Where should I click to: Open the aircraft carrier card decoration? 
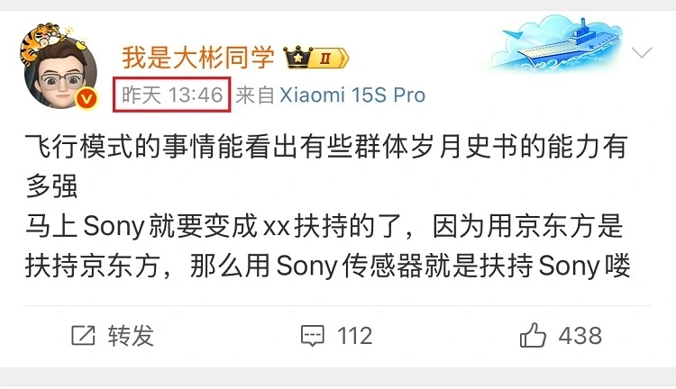[556, 43]
